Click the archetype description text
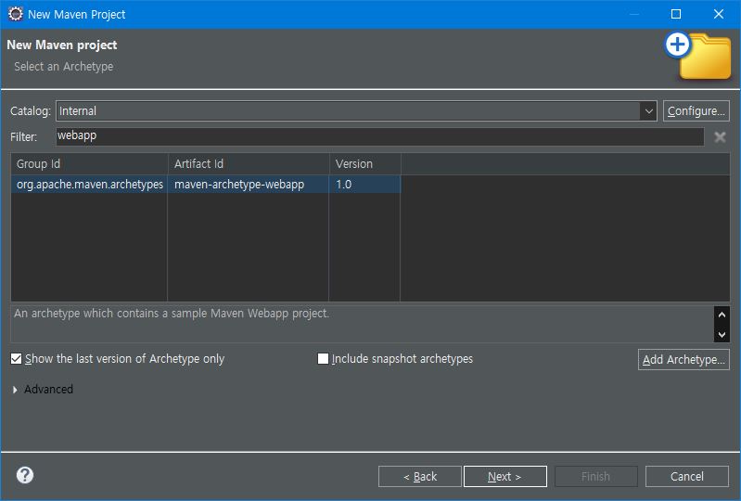Screen dimensions: 741x501 pyautogui.click(x=172, y=314)
